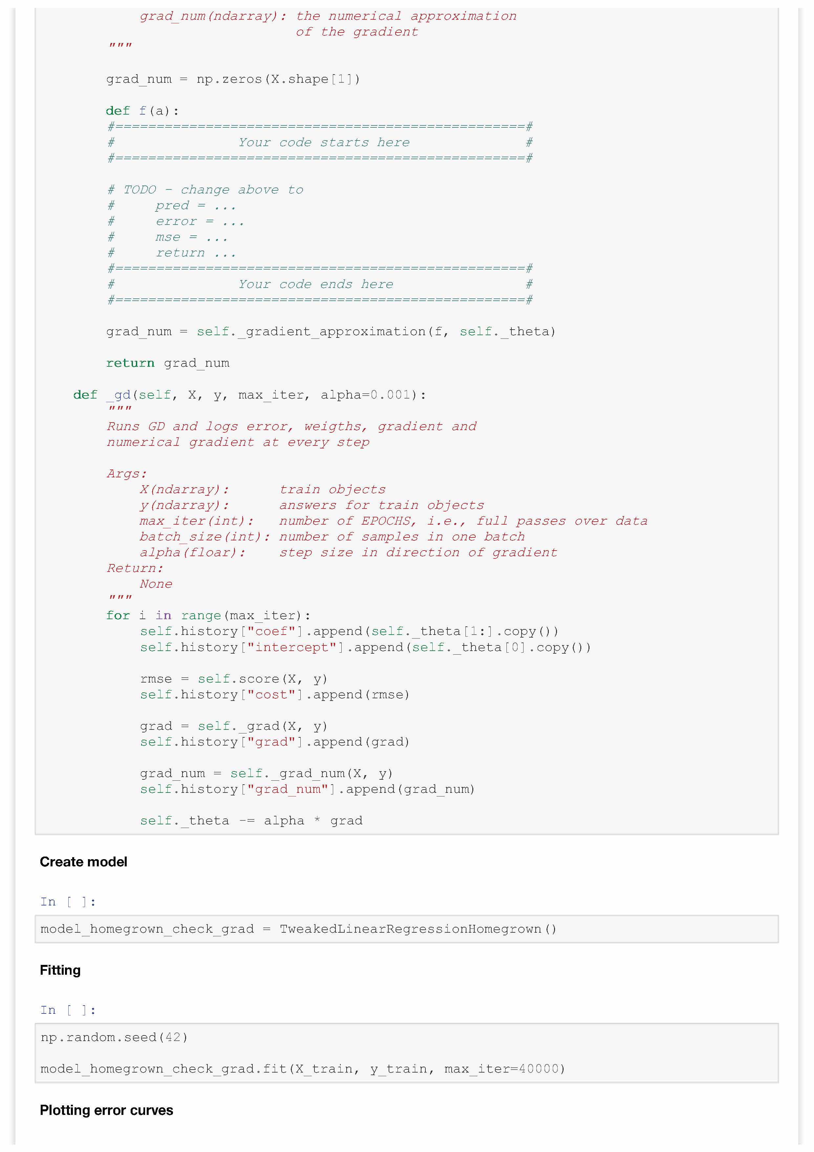Screen dimensions: 814x1152
Task: Click the "Create model" heading
Action: pos(83,861)
